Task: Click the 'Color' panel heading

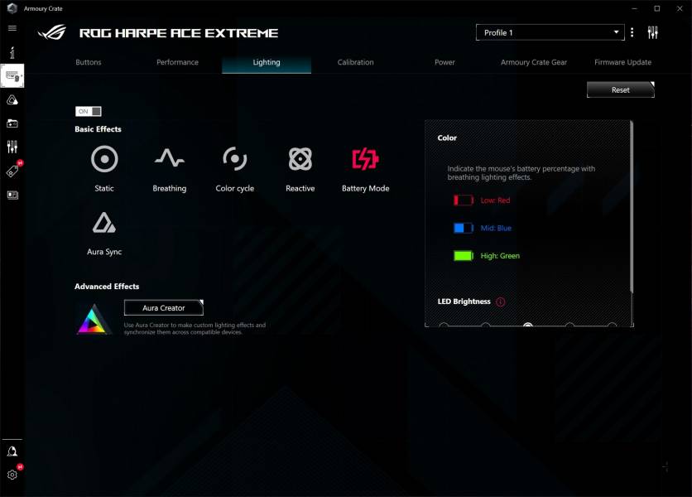Action: (x=447, y=138)
